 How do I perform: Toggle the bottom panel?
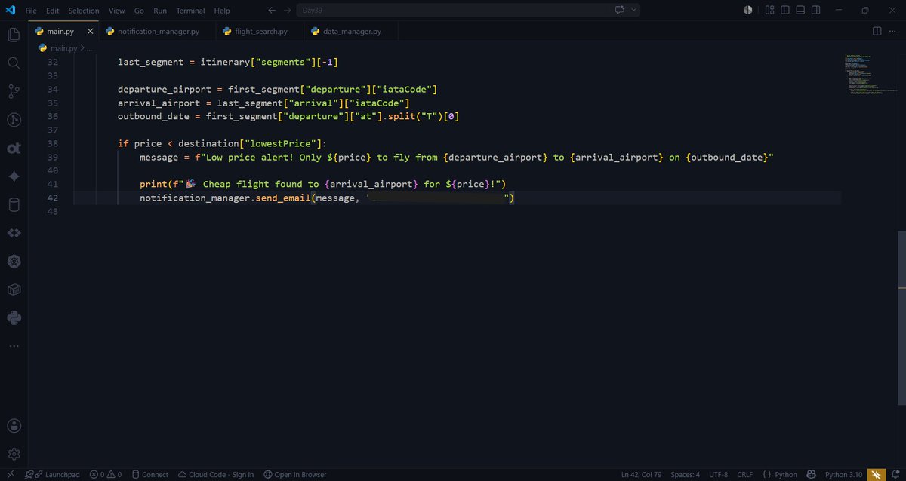point(800,11)
